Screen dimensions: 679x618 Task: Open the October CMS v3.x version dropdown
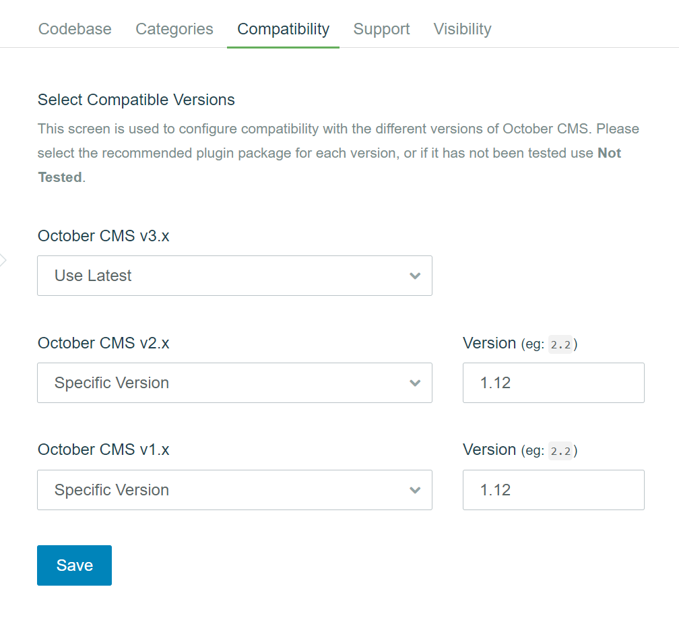(x=234, y=275)
